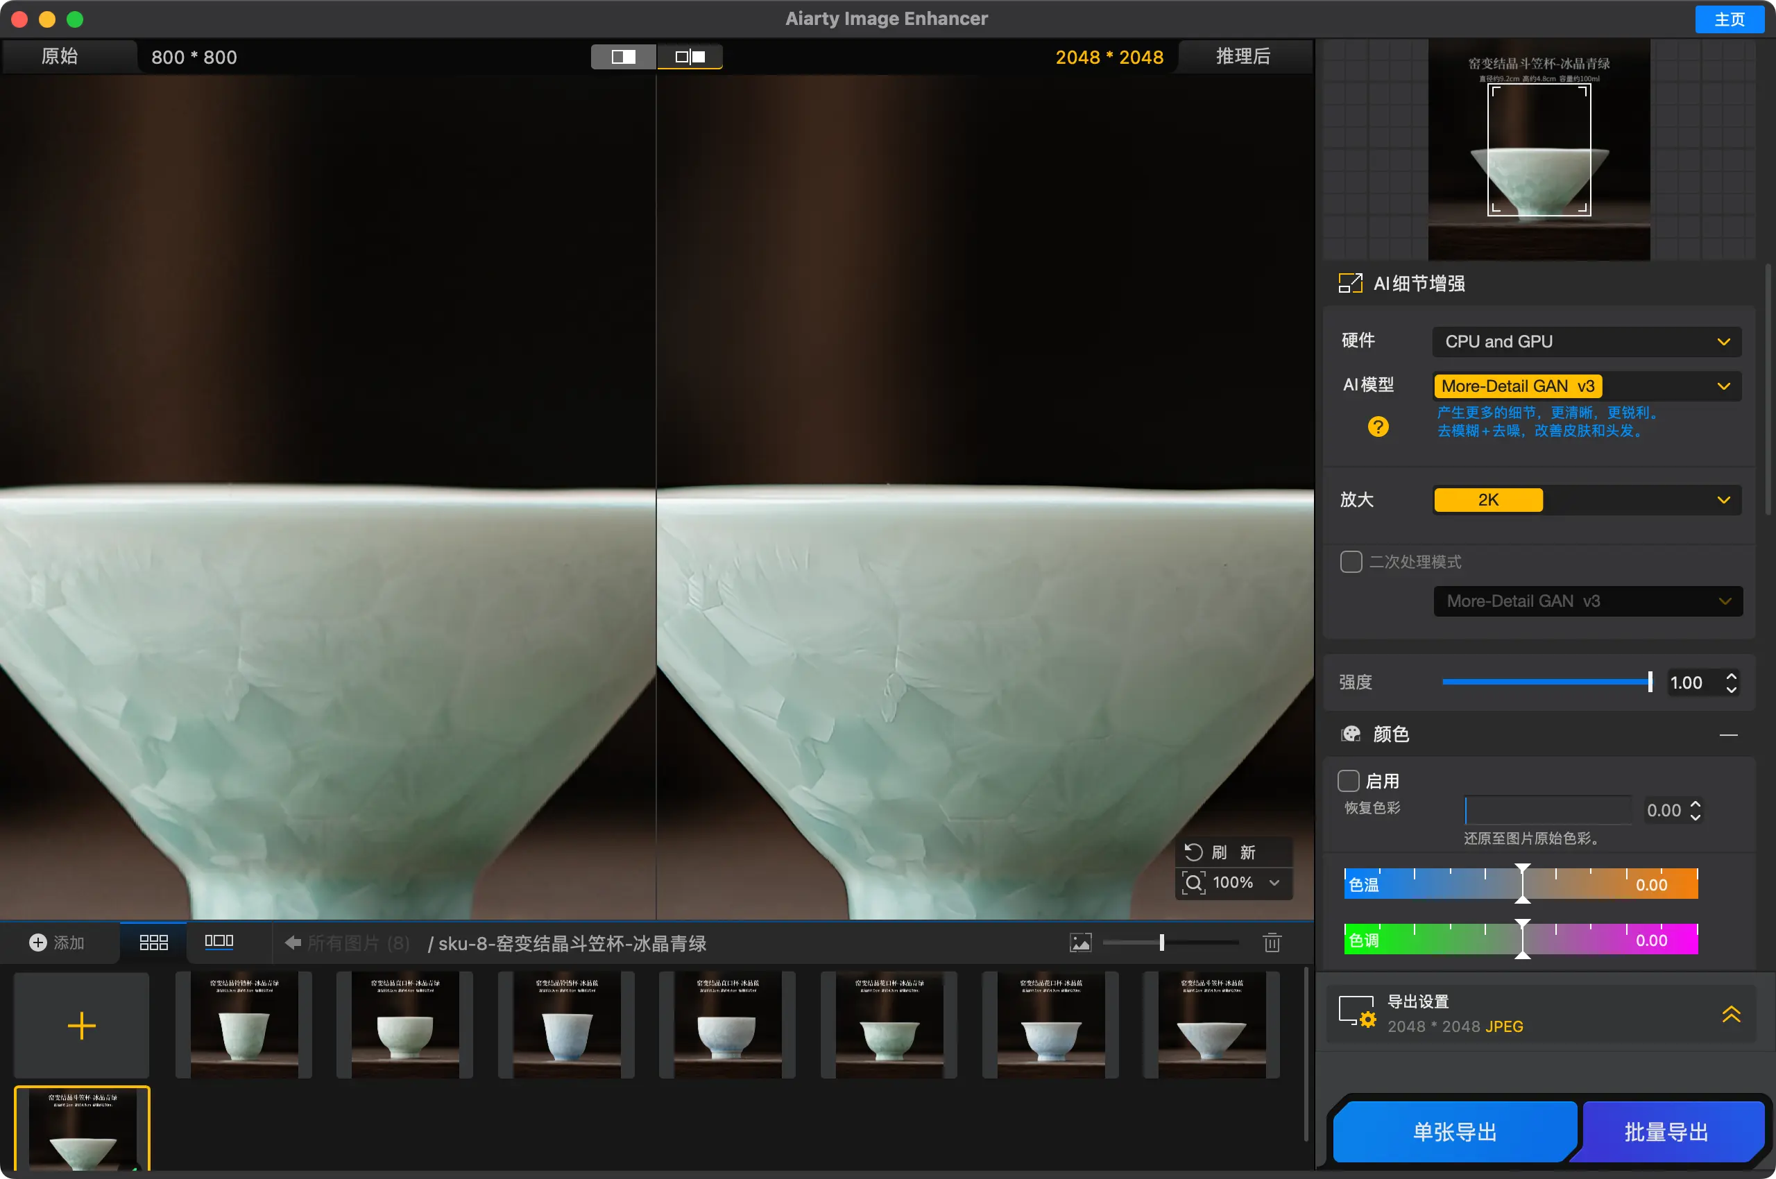Click the trash delete icon
Image resolution: width=1776 pixels, height=1179 pixels.
point(1271,942)
